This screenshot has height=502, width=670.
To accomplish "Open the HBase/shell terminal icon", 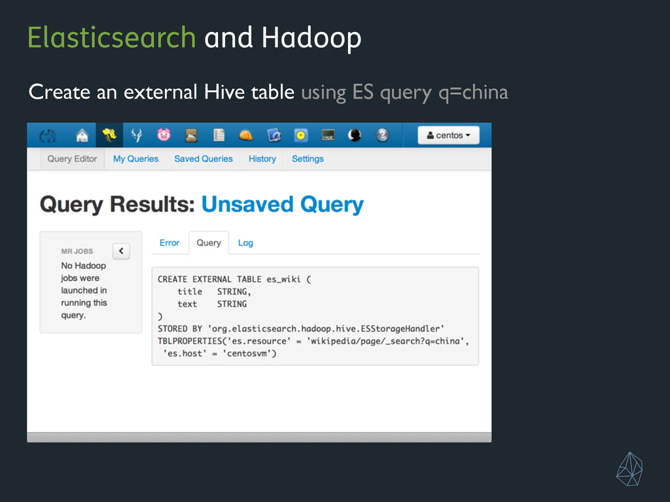I will (x=328, y=135).
